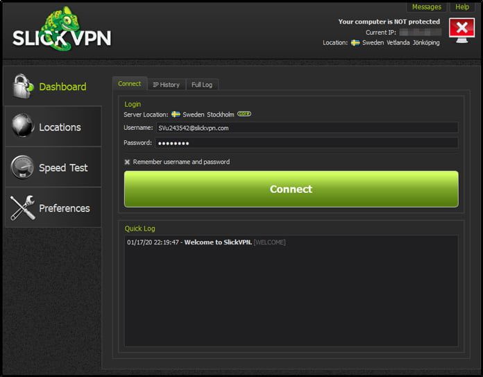Click the red X unprotected monitor icon

point(461,31)
